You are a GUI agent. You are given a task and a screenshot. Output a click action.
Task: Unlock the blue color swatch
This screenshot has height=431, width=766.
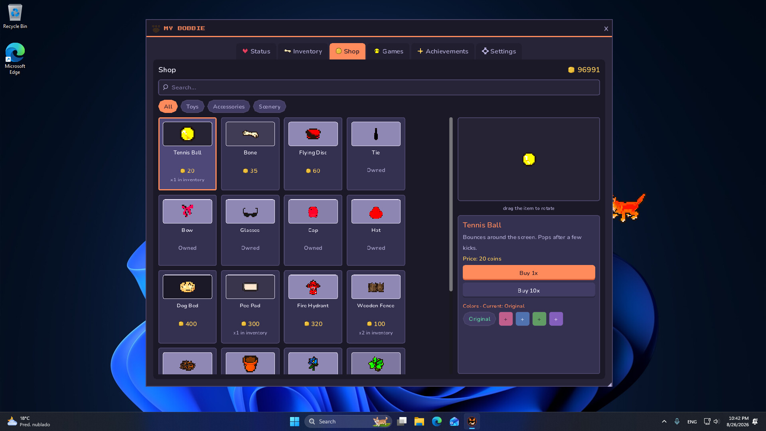(522, 319)
